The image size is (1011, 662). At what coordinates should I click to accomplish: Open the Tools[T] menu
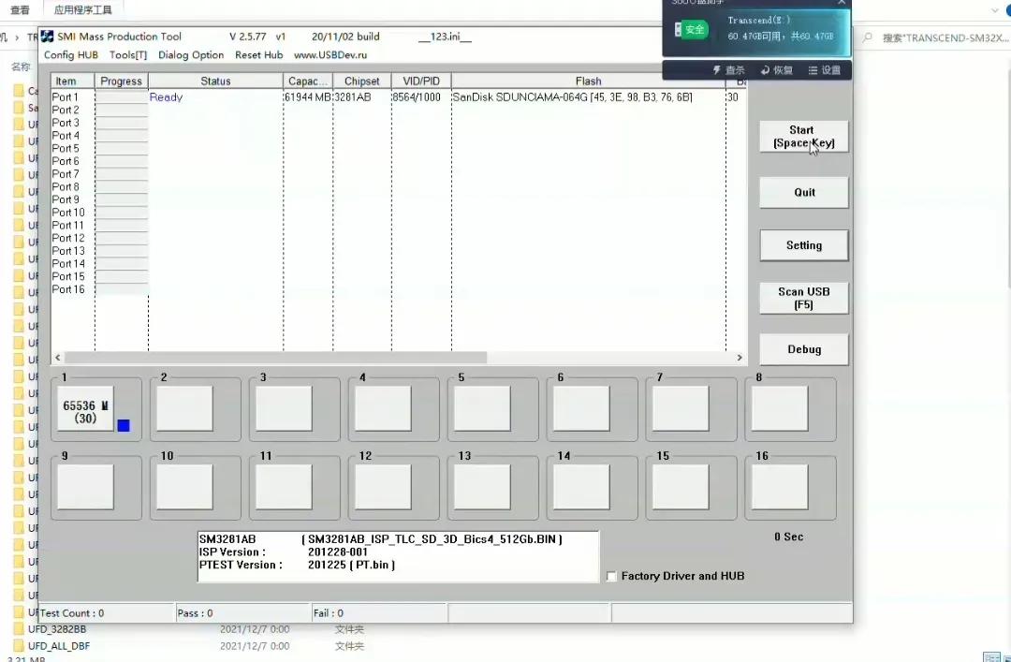coord(128,55)
